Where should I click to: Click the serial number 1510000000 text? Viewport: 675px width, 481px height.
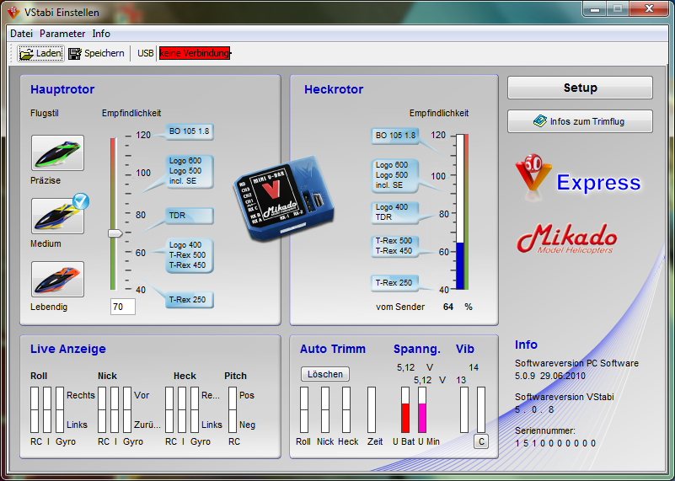pyautogui.click(x=555, y=443)
